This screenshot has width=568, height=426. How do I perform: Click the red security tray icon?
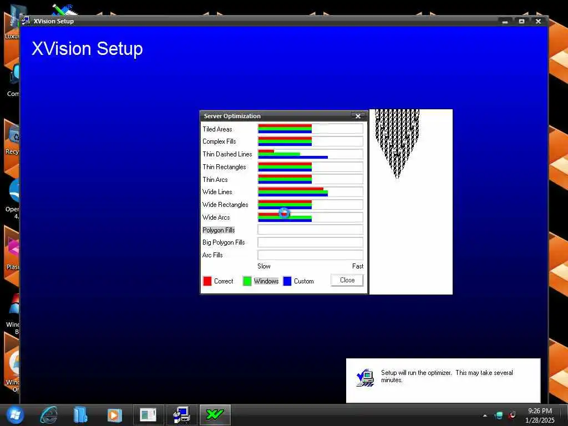pyautogui.click(x=512, y=415)
